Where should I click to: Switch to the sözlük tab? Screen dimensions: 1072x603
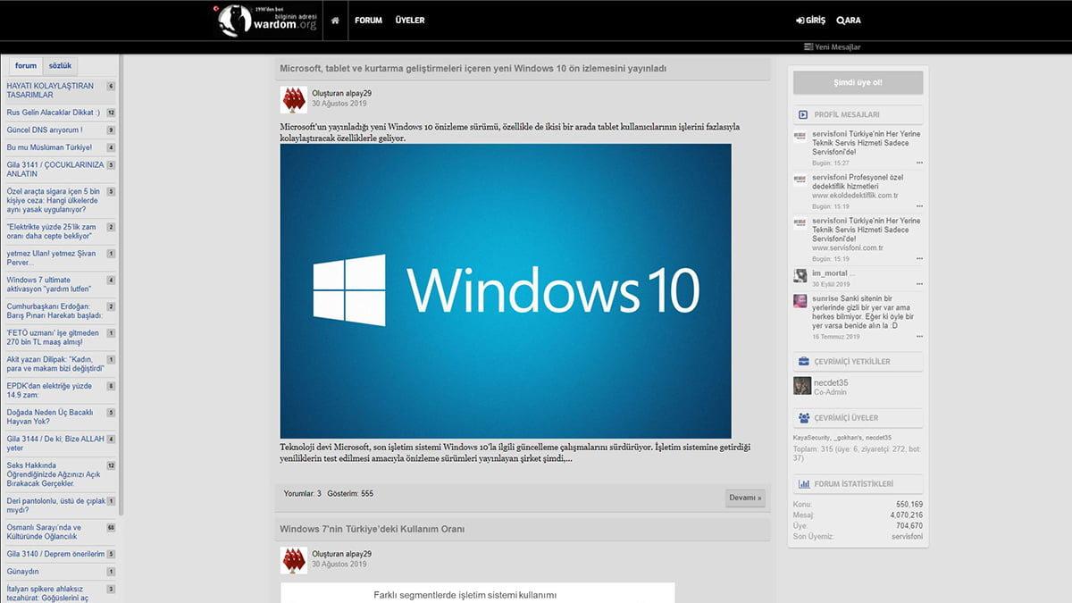coord(61,66)
